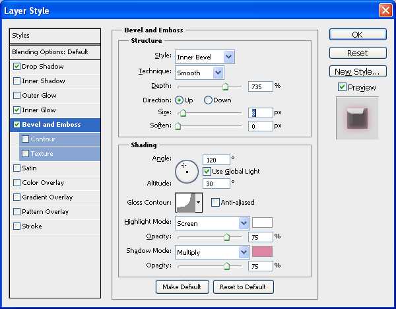Image resolution: width=396 pixels, height=309 pixels.
Task: Open the Style dropdown (Inner Bevel)
Action: coord(205,57)
